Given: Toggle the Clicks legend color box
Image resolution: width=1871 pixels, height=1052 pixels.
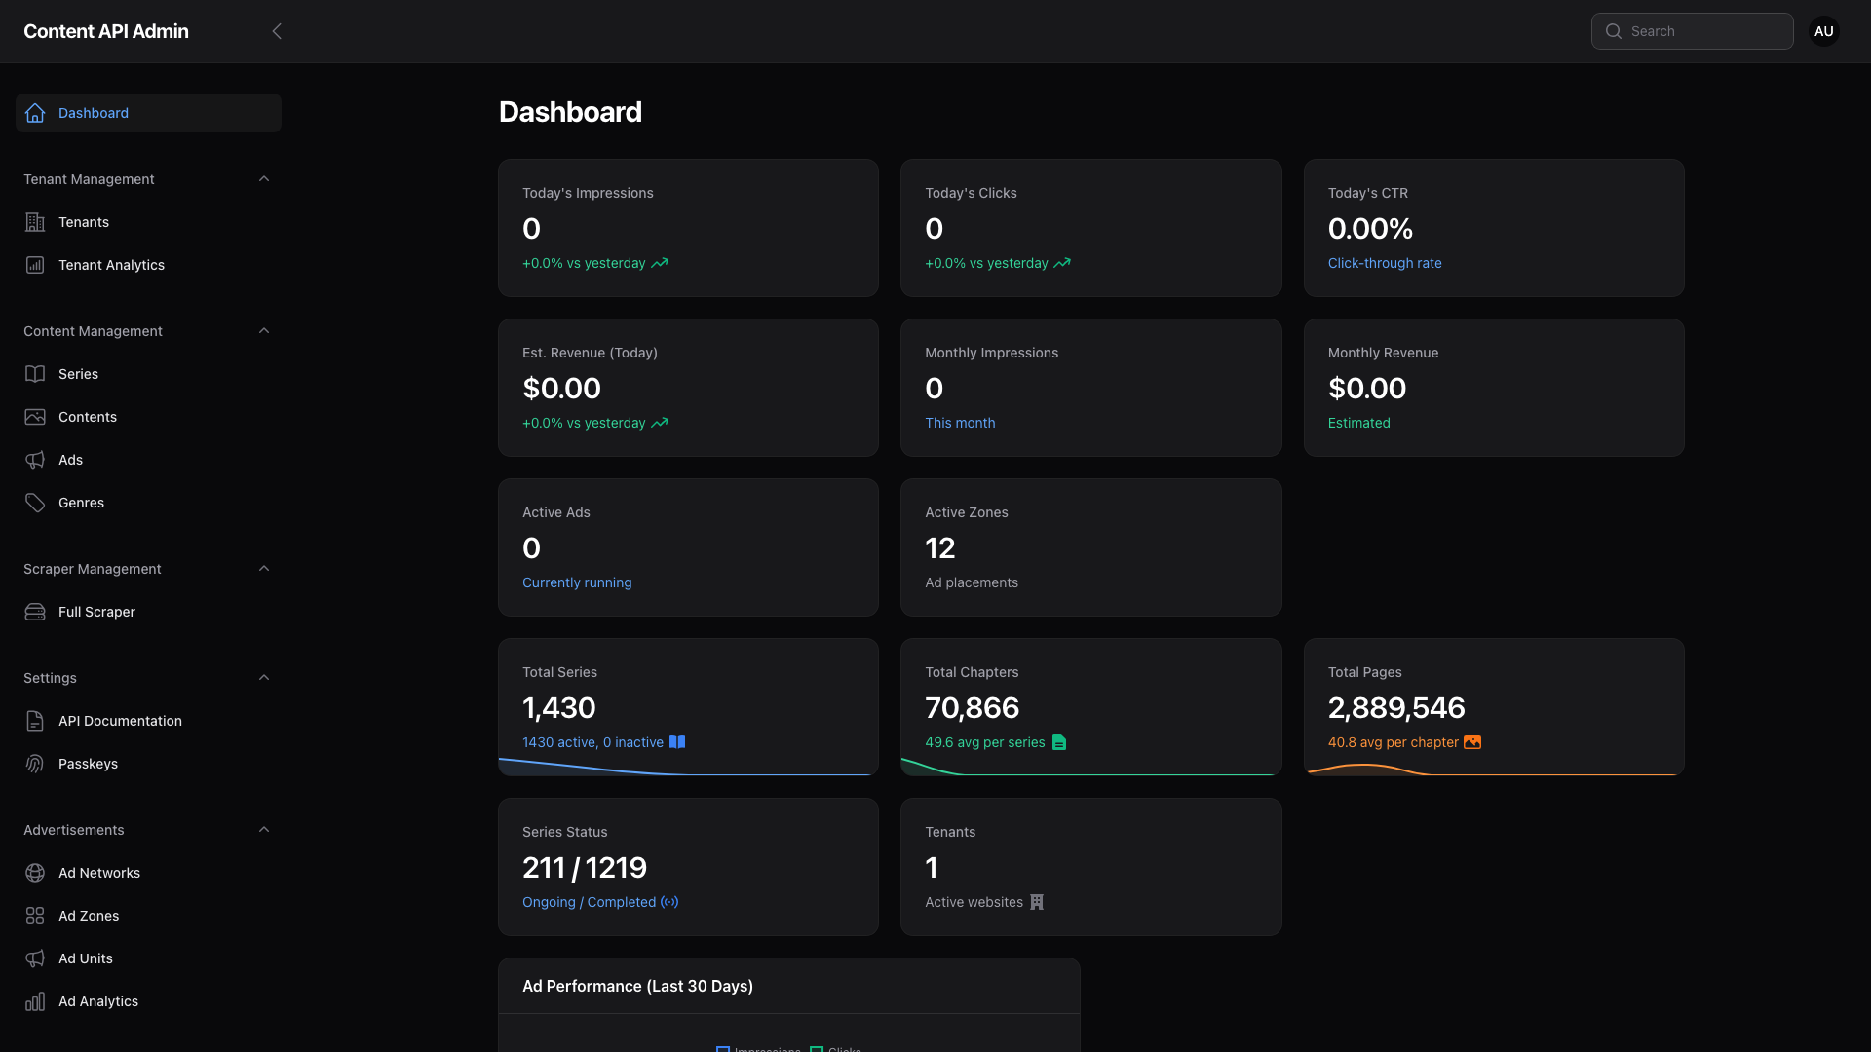Looking at the screenshot, I should [817, 1049].
